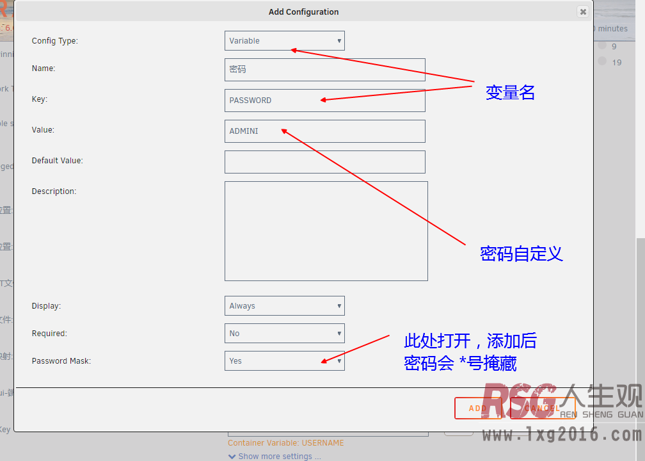The image size is (645, 461).
Task: Open the Required dropdown set to No
Action: (x=284, y=334)
